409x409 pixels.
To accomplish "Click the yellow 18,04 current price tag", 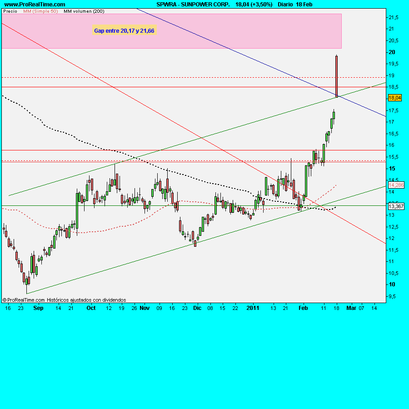I will point(394,98).
